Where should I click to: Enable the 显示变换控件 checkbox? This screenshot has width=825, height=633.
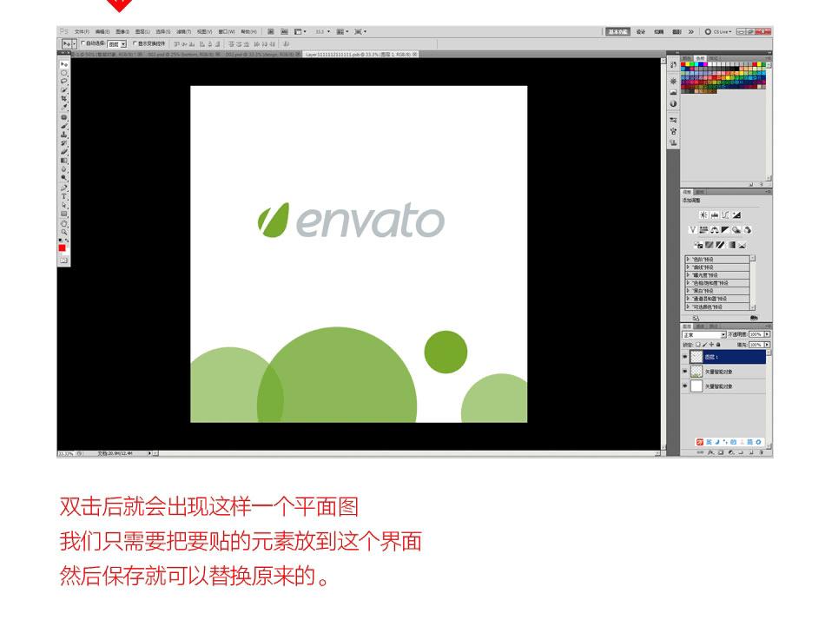pyautogui.click(x=135, y=43)
